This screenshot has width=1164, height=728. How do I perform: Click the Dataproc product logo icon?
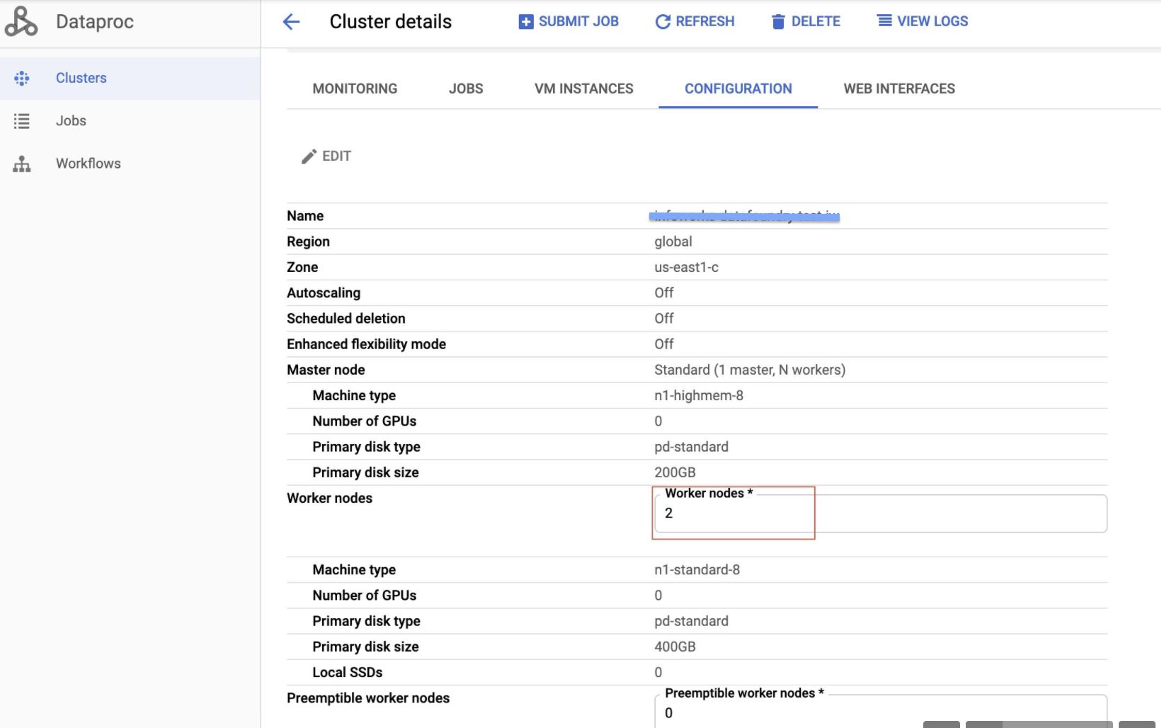21,21
